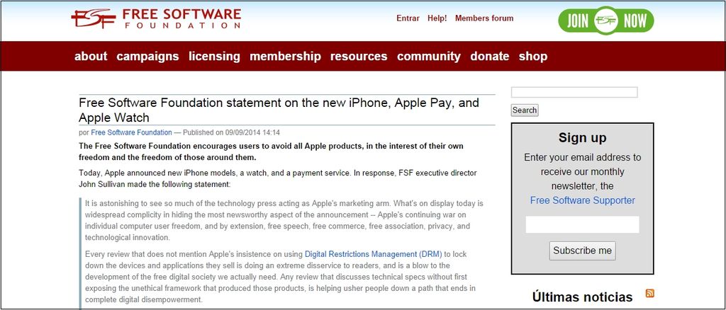The height and width of the screenshot is (310, 726).
Task: Click the Free Software Foundation author link
Action: pos(131,132)
